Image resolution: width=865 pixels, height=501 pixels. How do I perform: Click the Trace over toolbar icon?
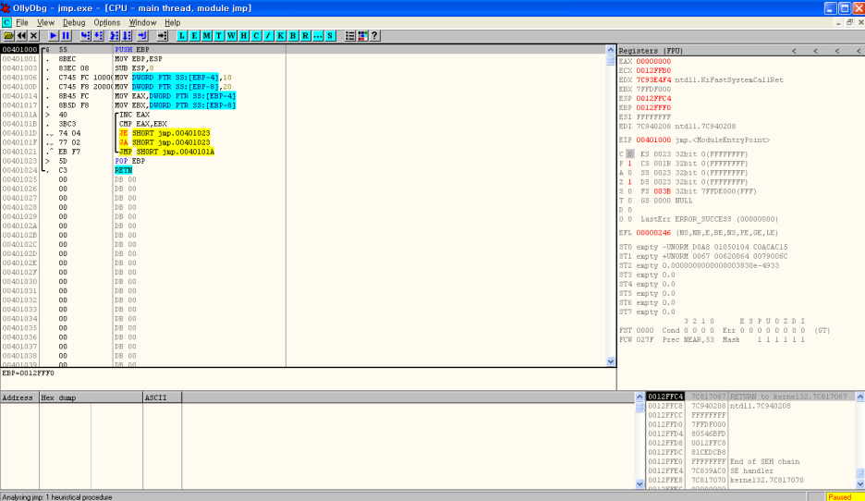127,36
